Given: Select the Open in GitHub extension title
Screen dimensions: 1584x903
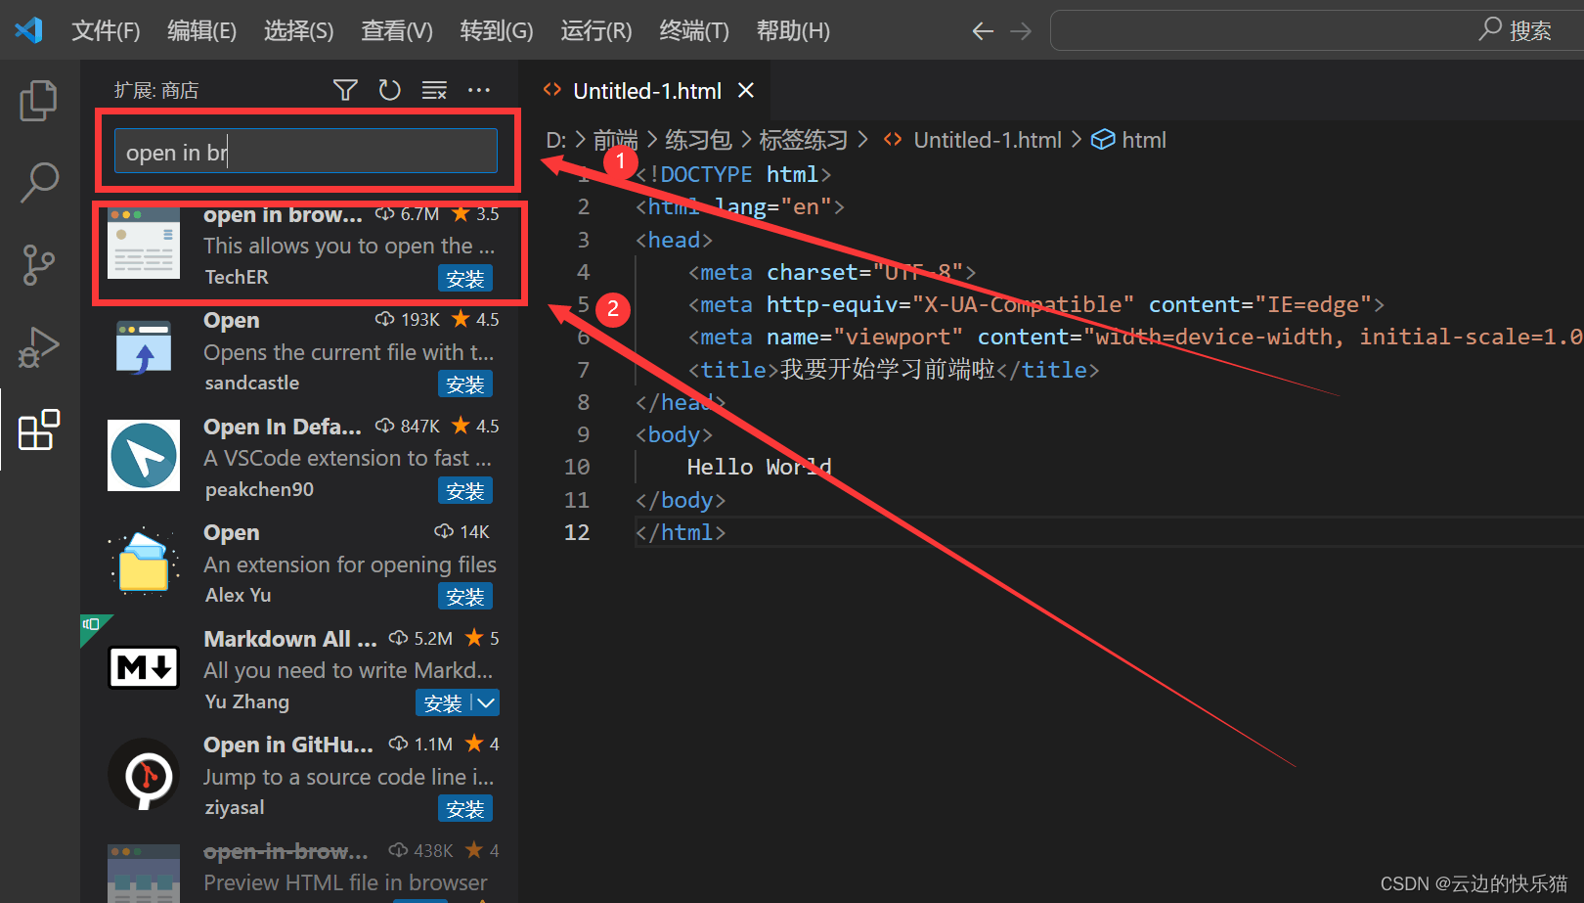Looking at the screenshot, I should coord(288,745).
